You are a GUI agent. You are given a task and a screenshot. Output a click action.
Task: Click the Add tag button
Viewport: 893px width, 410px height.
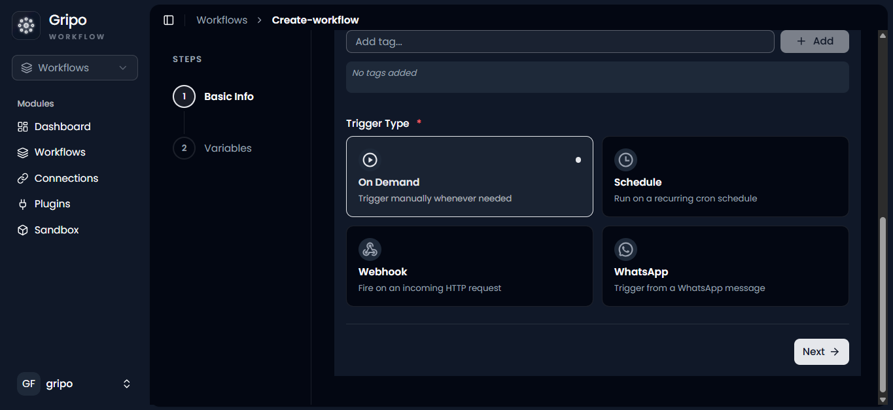[x=814, y=41]
